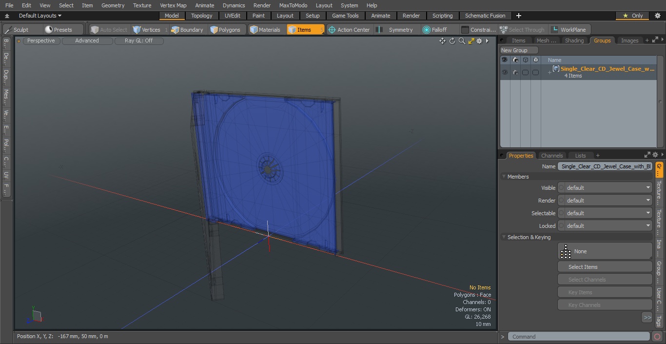666x344 pixels.
Task: Open the Locked dropdown set to default
Action: click(605, 226)
